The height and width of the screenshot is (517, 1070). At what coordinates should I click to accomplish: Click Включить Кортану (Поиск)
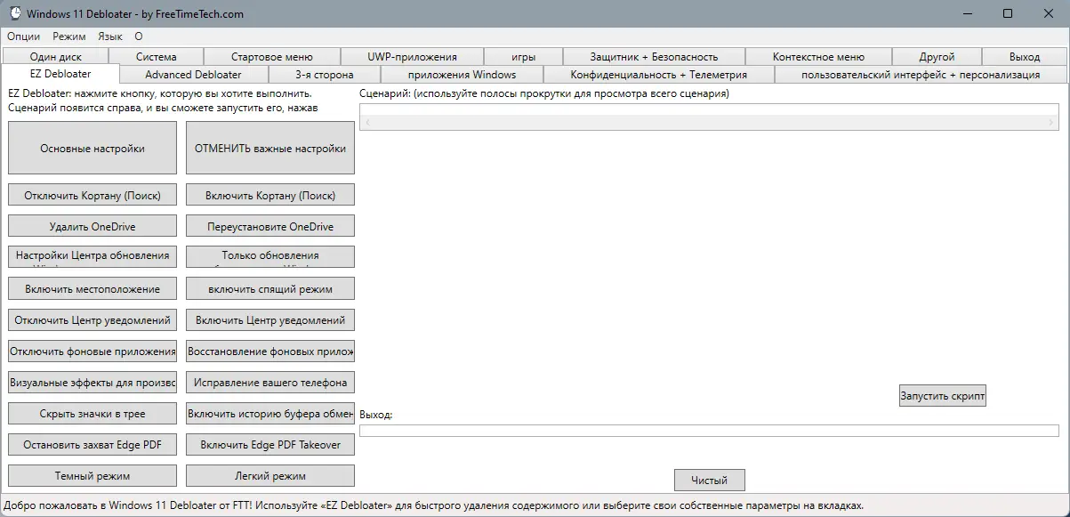point(270,195)
